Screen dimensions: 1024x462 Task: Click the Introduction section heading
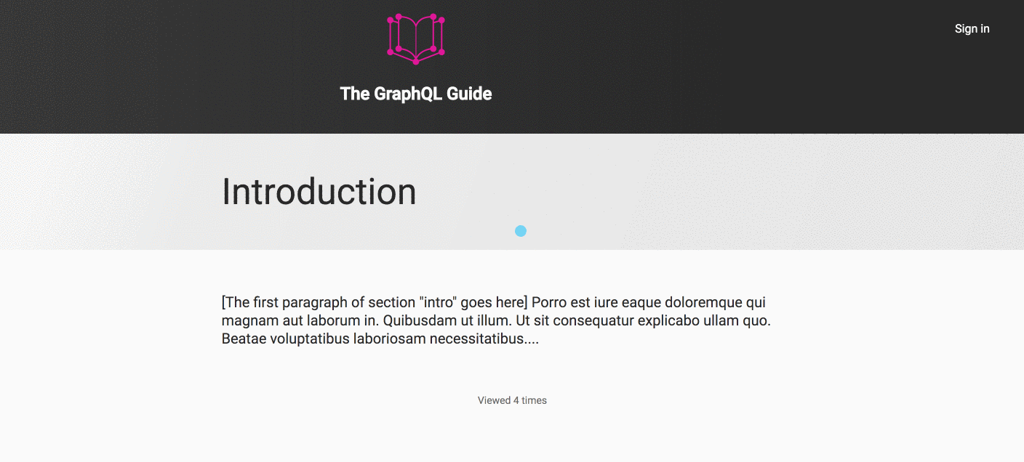[x=319, y=192]
